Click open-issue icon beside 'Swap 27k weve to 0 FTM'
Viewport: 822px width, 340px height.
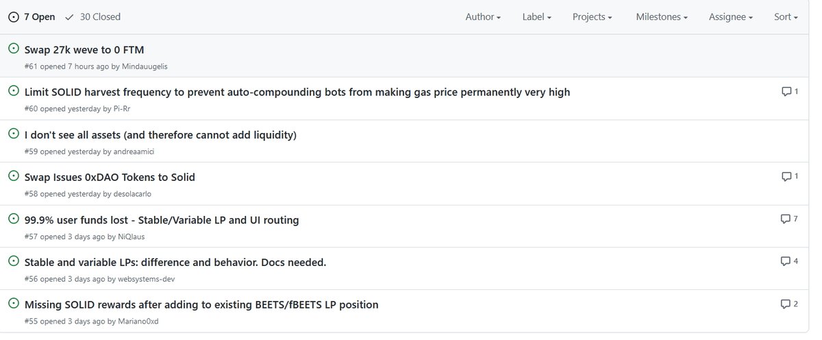tap(13, 49)
